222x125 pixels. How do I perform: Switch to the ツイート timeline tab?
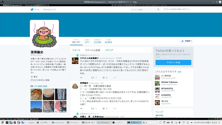(x=76, y=50)
